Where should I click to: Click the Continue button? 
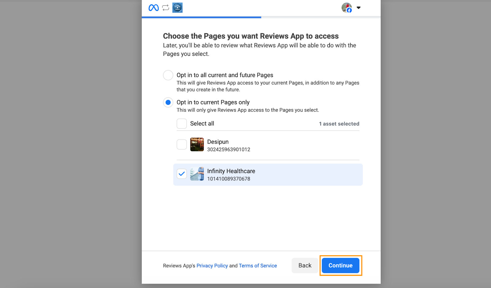341,265
